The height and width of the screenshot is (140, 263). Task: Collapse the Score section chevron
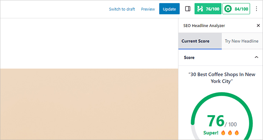click(x=256, y=57)
